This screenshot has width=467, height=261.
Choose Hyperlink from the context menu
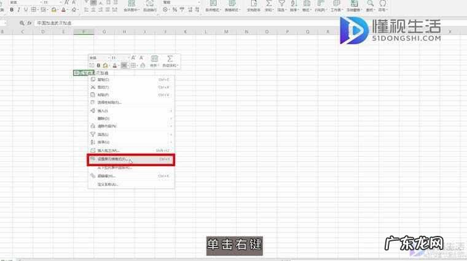131,176
